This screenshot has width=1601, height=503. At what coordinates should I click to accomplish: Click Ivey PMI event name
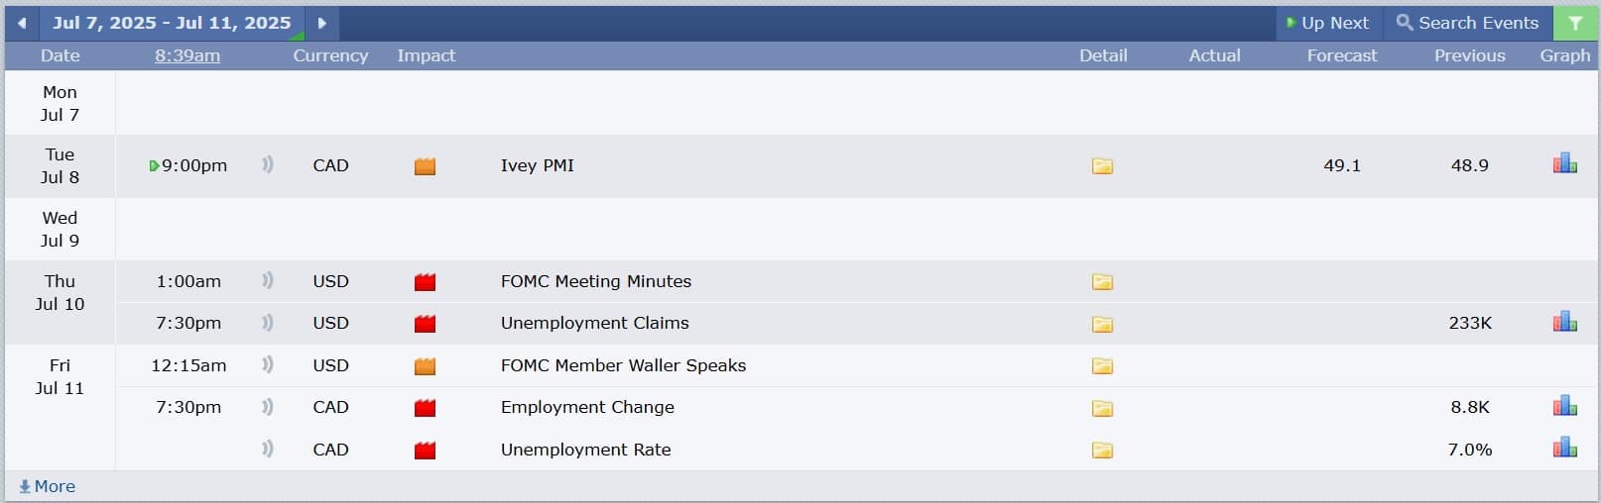[538, 165]
